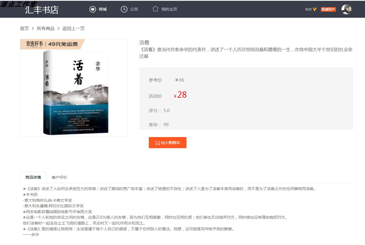Open the user avatar picture

click(x=346, y=9)
